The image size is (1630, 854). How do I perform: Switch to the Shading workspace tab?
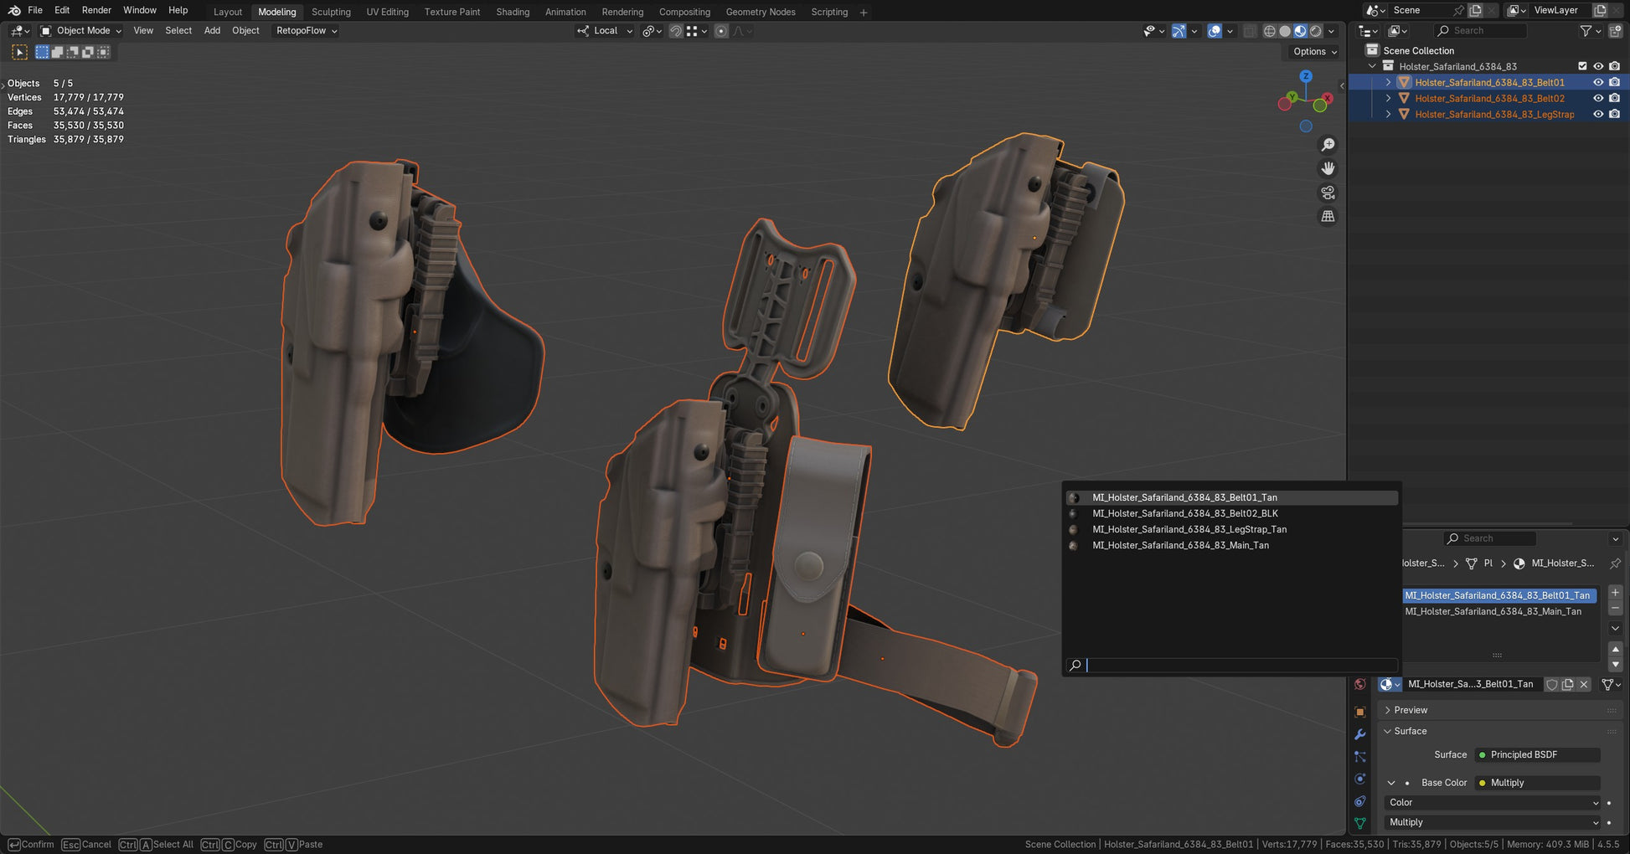point(512,12)
